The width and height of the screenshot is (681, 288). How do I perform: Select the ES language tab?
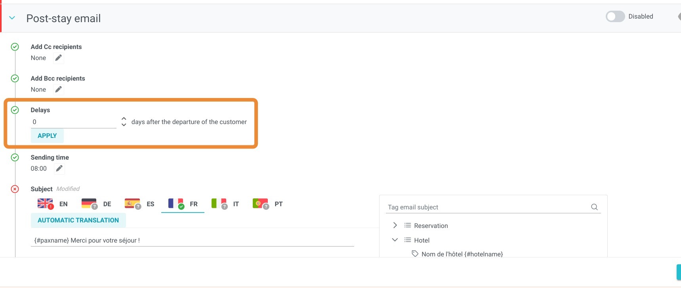click(x=139, y=204)
